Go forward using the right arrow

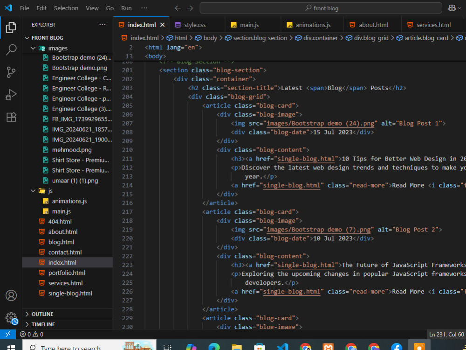(x=190, y=8)
